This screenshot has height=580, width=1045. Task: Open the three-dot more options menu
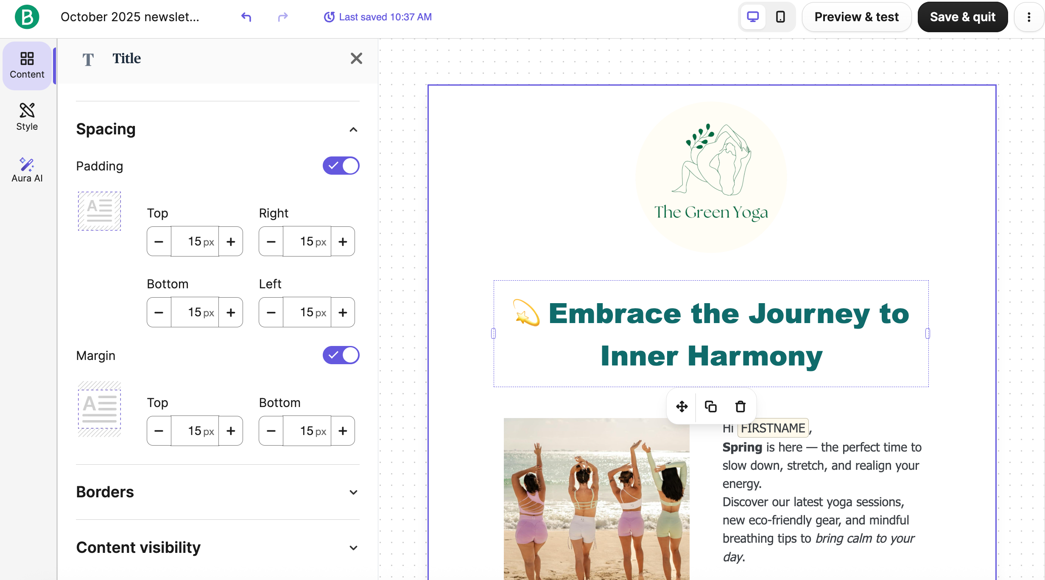tap(1029, 17)
